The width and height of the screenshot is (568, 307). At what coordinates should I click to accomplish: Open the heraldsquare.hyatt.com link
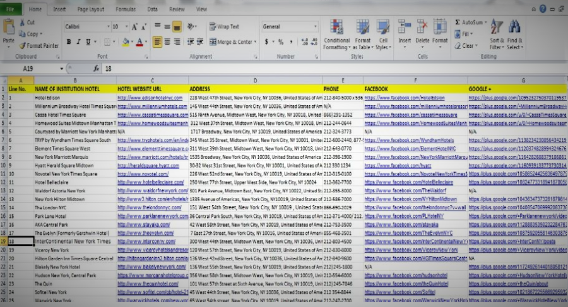coord(148,165)
